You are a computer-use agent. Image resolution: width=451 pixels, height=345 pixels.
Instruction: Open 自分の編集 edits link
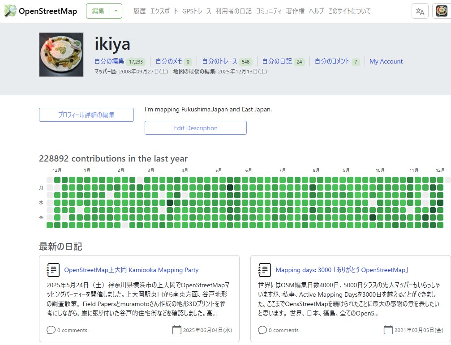(109, 61)
